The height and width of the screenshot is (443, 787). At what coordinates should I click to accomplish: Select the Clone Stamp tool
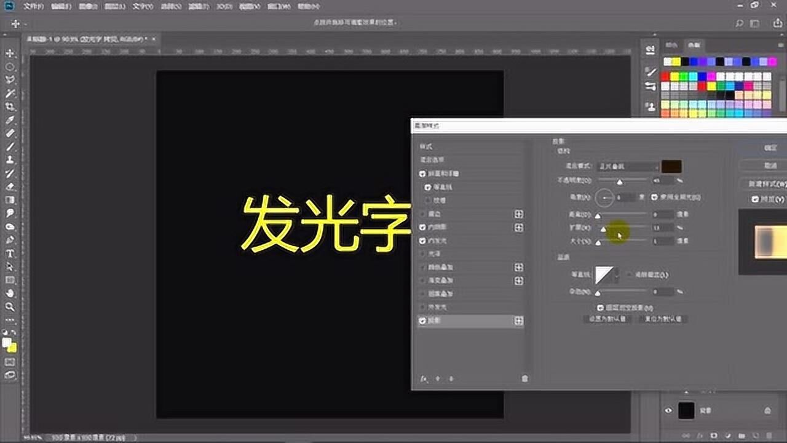10,160
